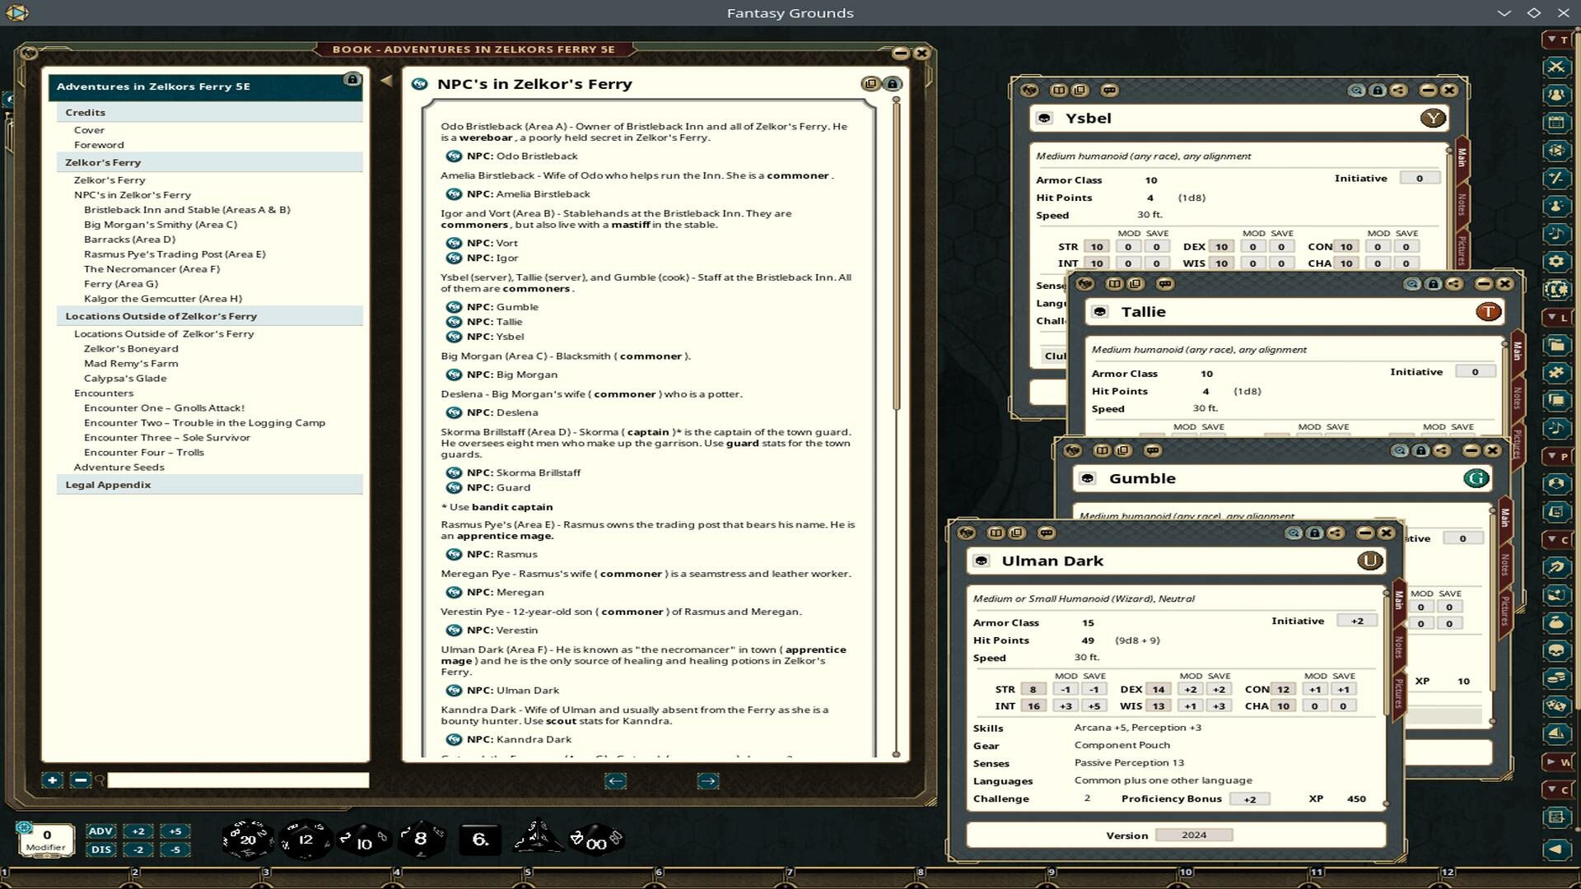Open the skull icon beside NPC: Kanndra Dark
The height and width of the screenshot is (889, 1581).
pyautogui.click(x=454, y=739)
